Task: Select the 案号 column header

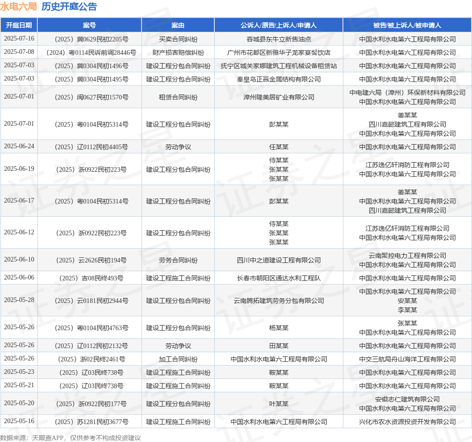Action: (x=89, y=25)
